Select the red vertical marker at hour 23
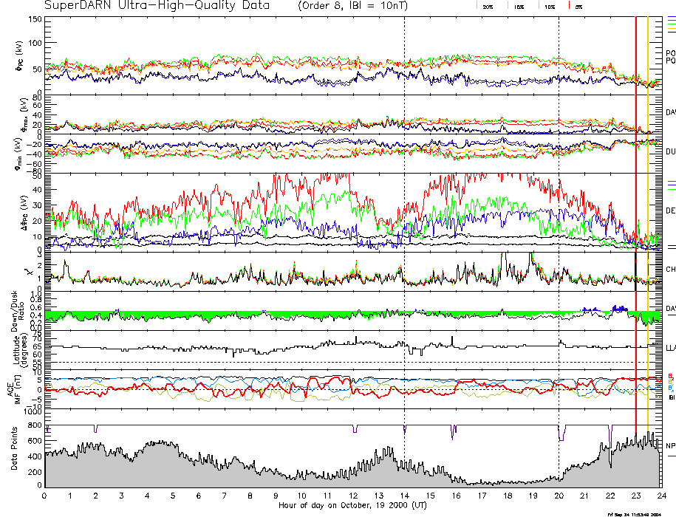Viewport: 676px width, 517px height. [636, 222]
